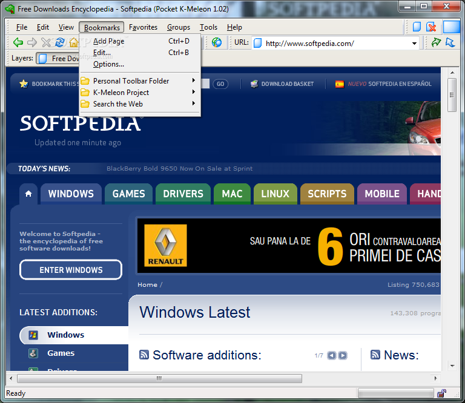Image resolution: width=465 pixels, height=403 pixels.
Task: Click the green Go arrow icon
Action: (x=436, y=43)
